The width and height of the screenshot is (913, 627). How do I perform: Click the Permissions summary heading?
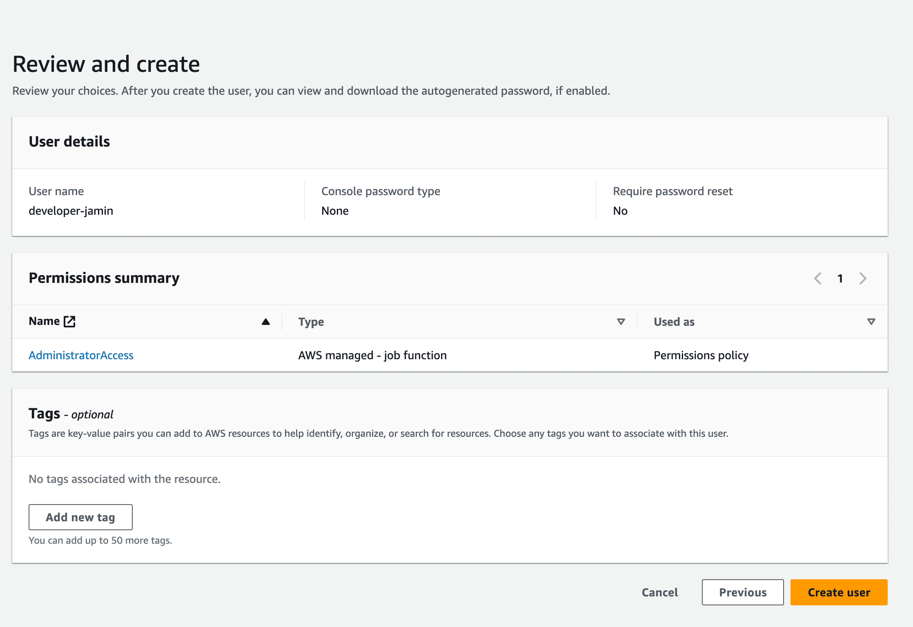[104, 278]
